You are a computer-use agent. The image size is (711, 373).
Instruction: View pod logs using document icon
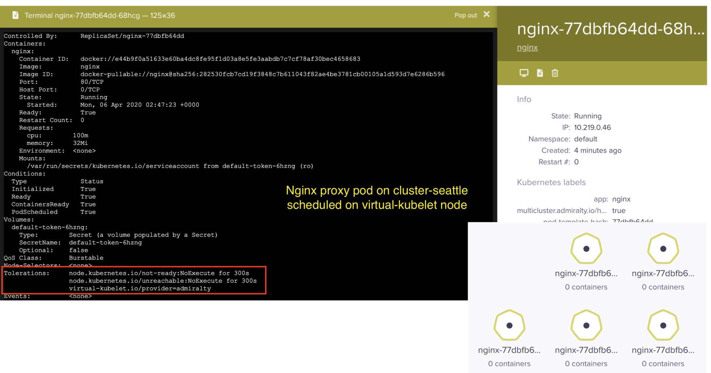[x=540, y=73]
